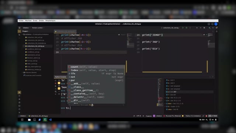The width and height of the screenshot is (236, 133).
Task: Stop the Python console with red stop icon
Action: click(56, 83)
